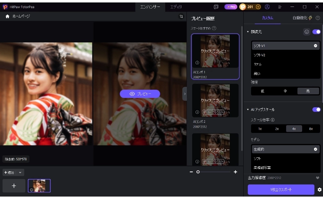Open the dropdown arrow next to 追加
The width and height of the screenshot is (323, 199).
[20, 172]
